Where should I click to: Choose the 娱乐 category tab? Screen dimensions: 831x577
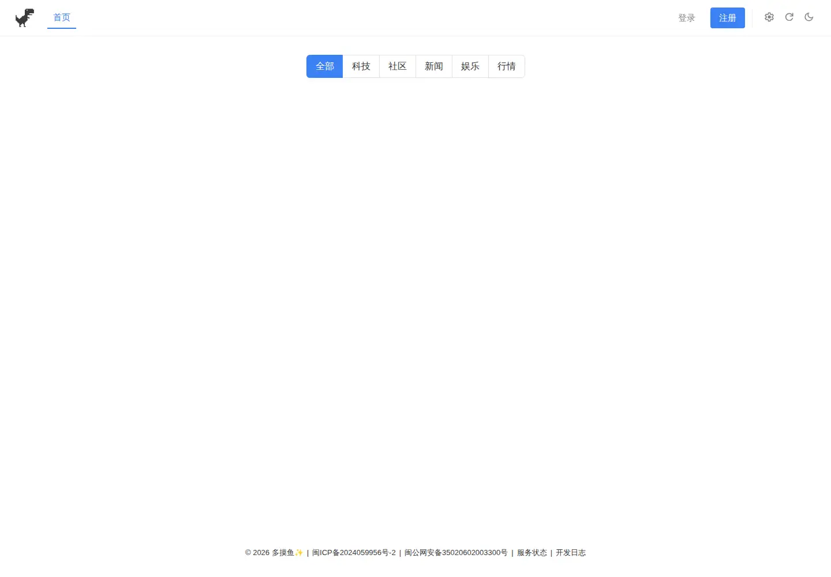coord(470,66)
